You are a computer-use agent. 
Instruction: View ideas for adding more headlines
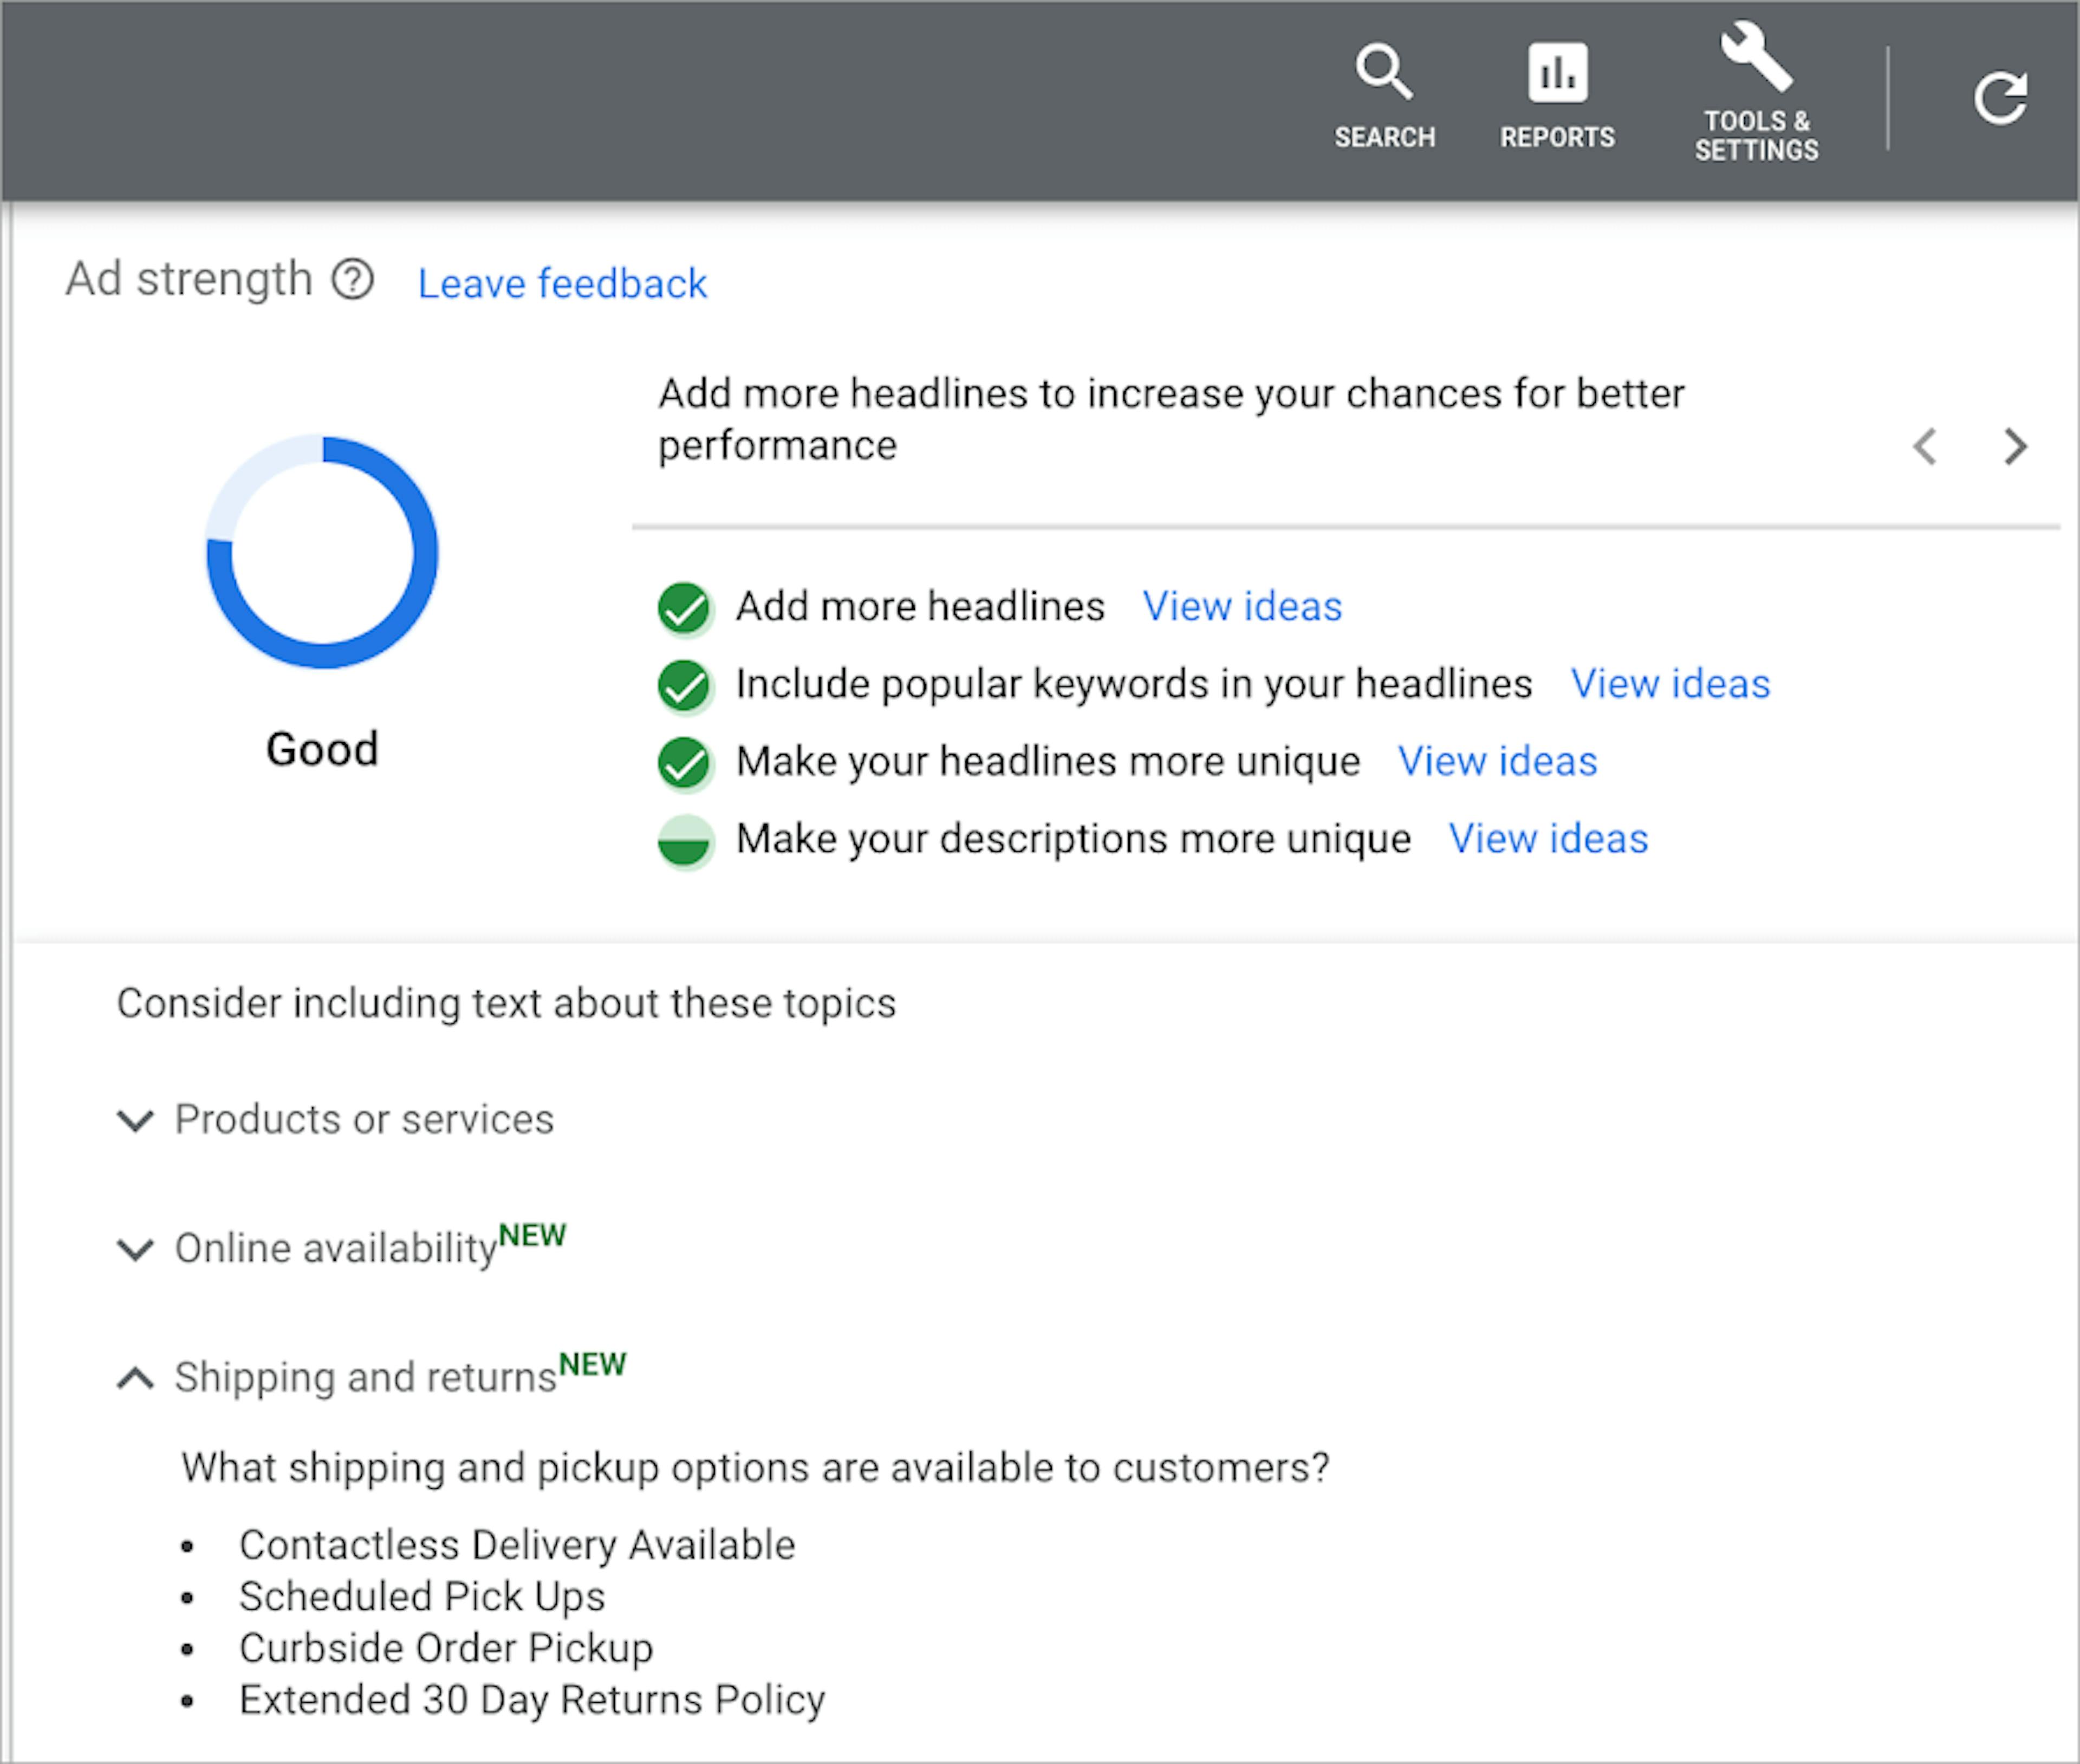click(x=1242, y=606)
